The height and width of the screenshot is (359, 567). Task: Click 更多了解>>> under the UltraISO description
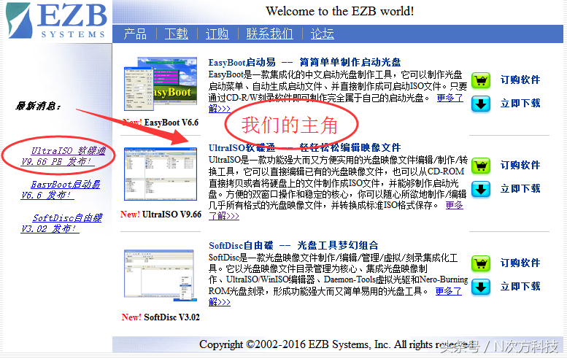point(454,205)
